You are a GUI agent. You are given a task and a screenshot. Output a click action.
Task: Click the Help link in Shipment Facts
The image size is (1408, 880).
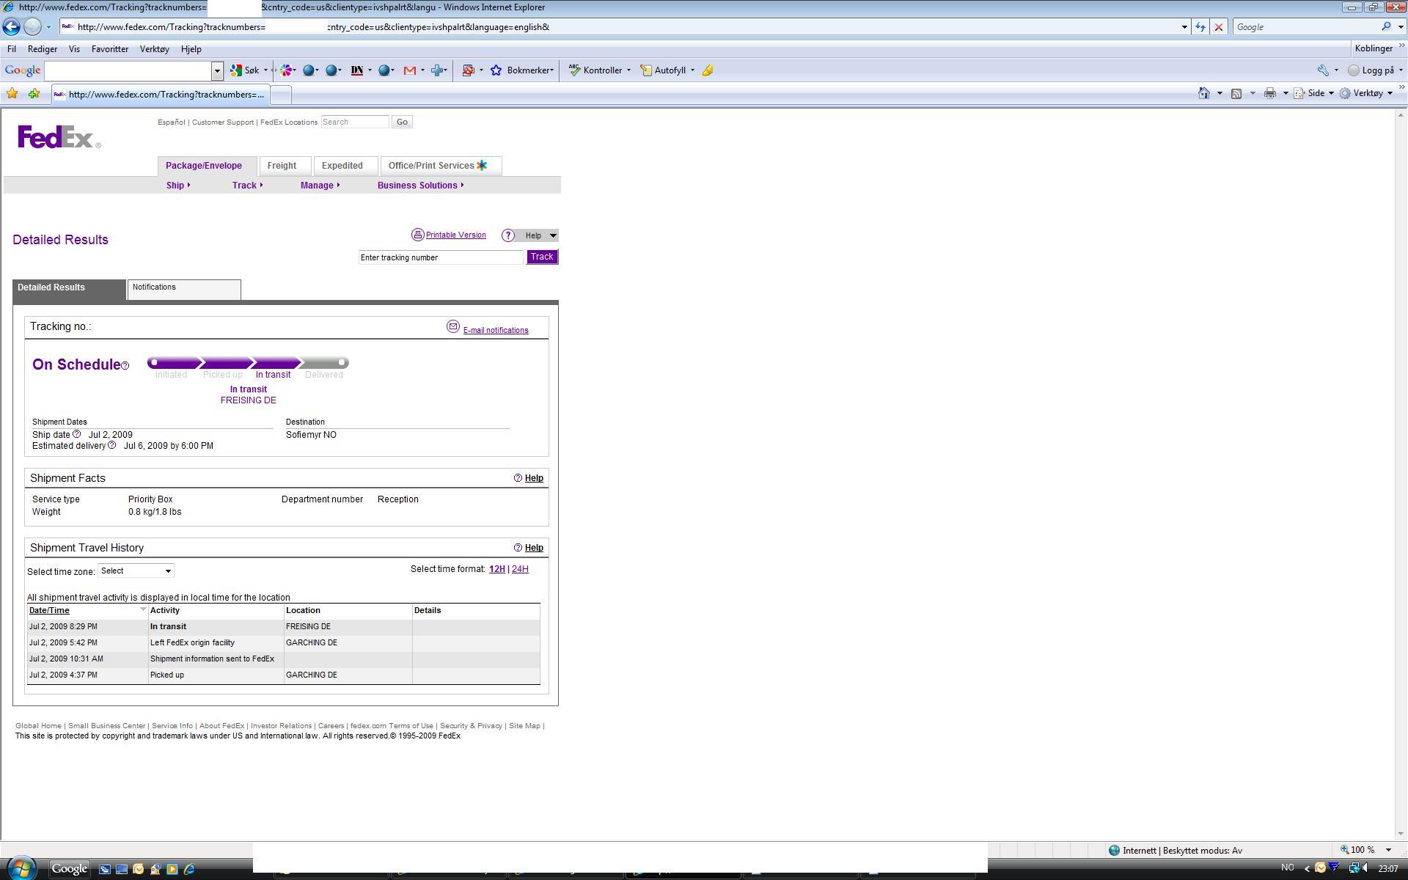(534, 478)
